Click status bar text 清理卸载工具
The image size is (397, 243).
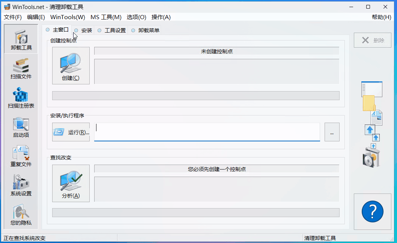(x=320, y=238)
